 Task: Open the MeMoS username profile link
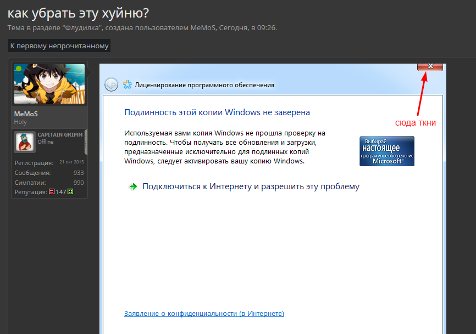pyautogui.click(x=26, y=114)
